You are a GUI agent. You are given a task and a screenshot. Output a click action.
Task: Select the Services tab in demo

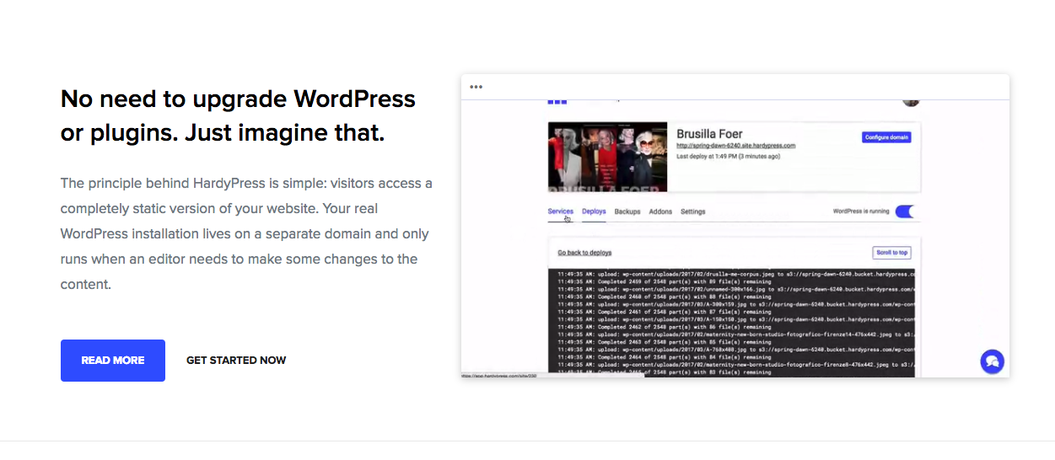point(561,211)
